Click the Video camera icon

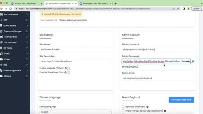coord(1,59)
